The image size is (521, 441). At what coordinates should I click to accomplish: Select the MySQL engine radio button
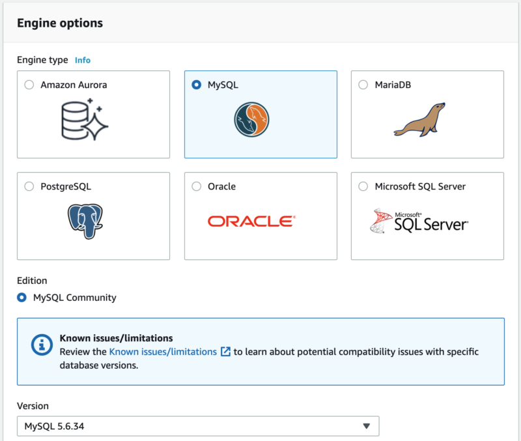[x=197, y=85]
